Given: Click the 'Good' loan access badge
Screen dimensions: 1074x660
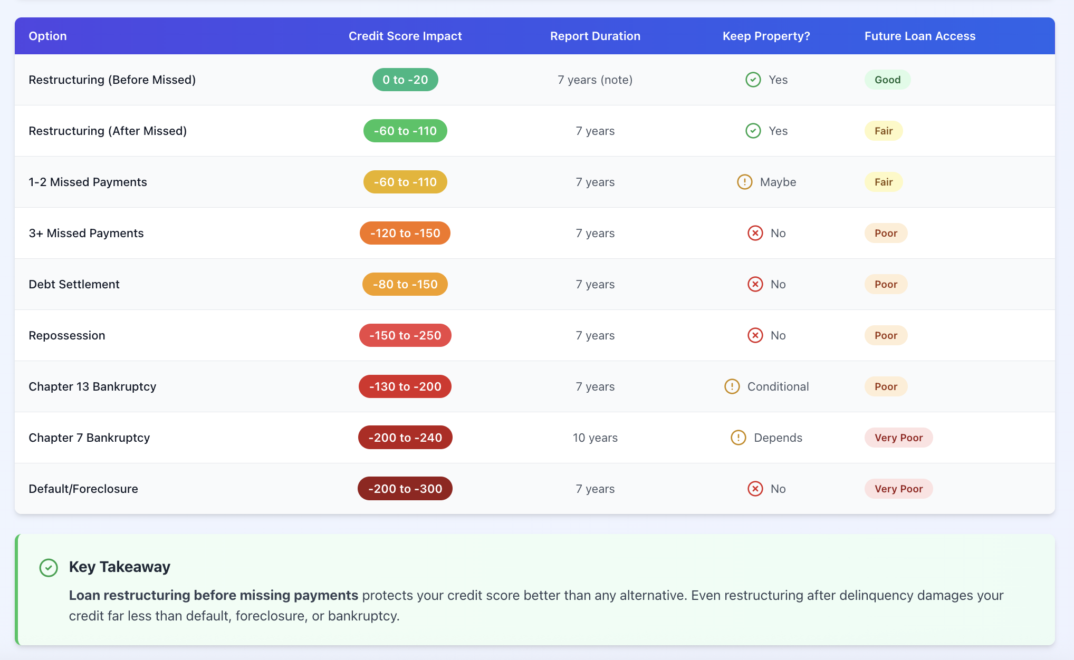Looking at the screenshot, I should [887, 80].
